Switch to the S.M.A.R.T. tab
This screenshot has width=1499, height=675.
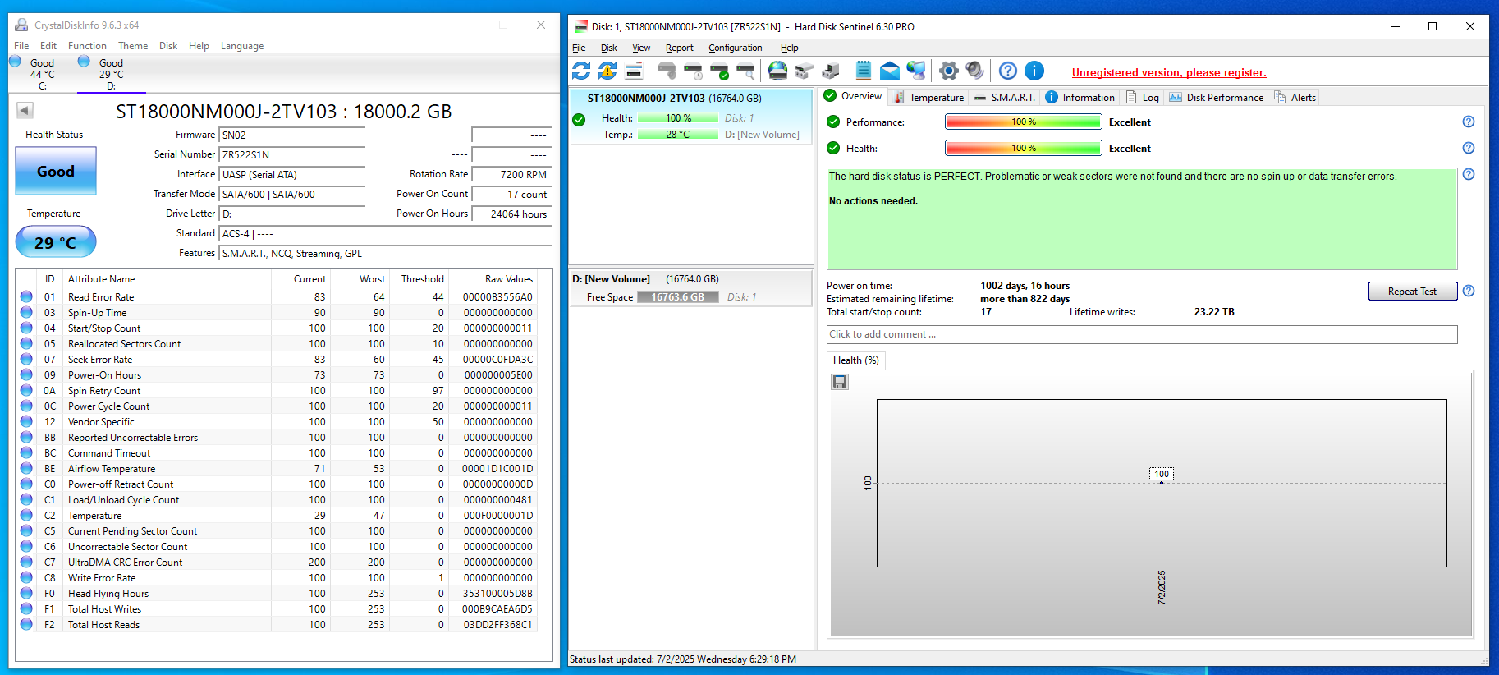[1005, 97]
